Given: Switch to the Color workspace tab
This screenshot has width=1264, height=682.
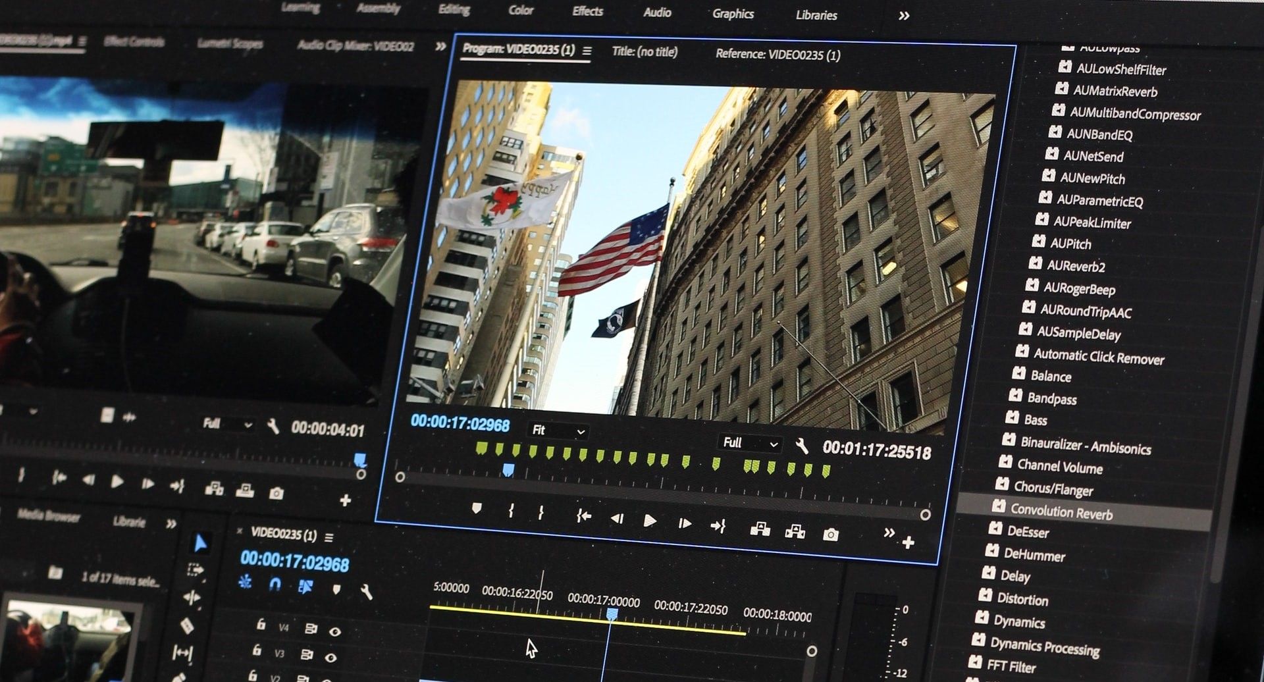Looking at the screenshot, I should [x=521, y=10].
